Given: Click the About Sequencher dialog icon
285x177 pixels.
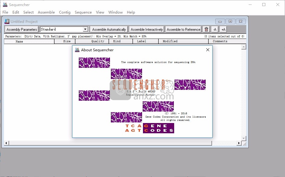Looking at the screenshot, I should click(x=77, y=50).
